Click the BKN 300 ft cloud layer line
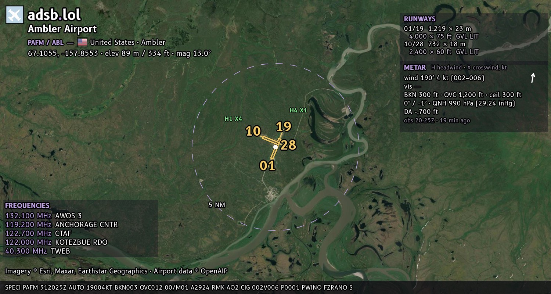The height and width of the screenshot is (294, 551). (x=462, y=95)
